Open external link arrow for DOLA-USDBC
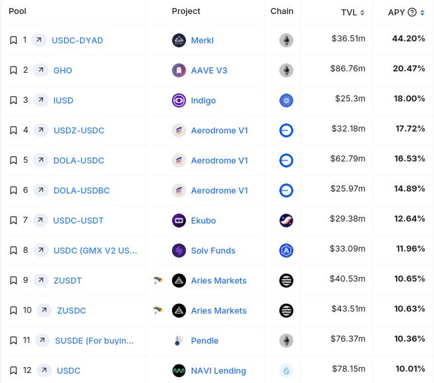 pyautogui.click(x=41, y=190)
